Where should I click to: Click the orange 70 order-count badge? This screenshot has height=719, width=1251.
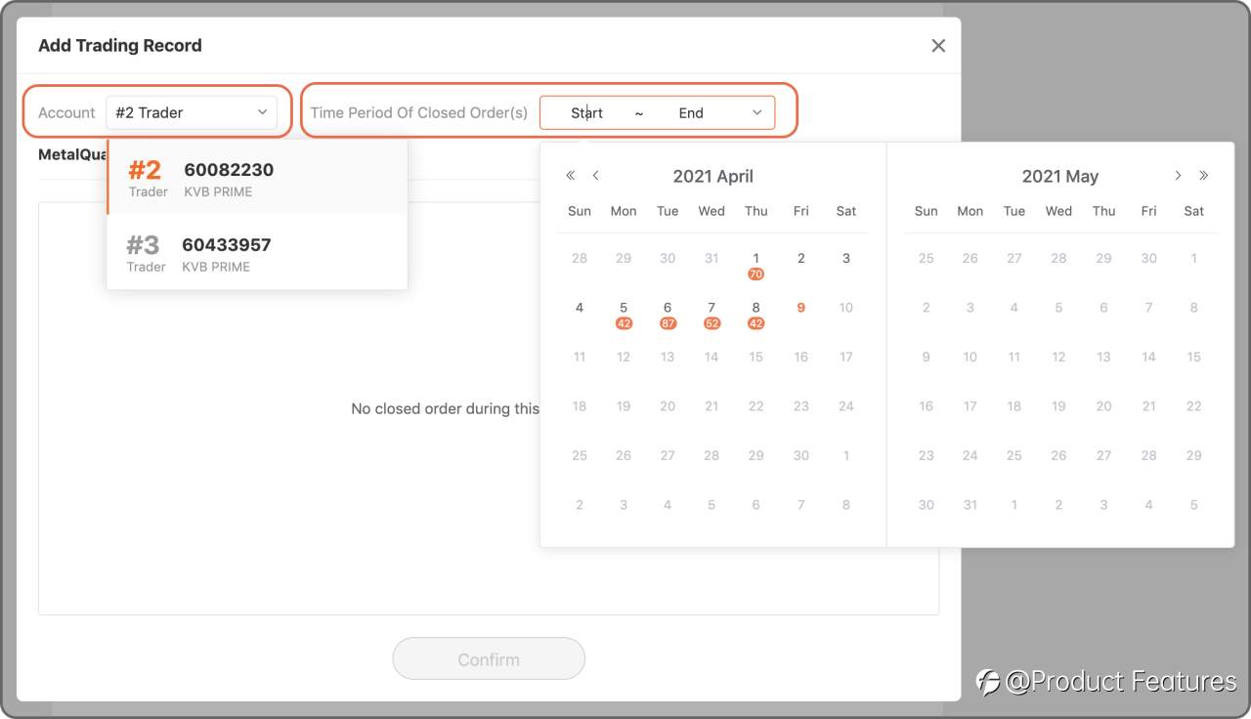coord(755,275)
